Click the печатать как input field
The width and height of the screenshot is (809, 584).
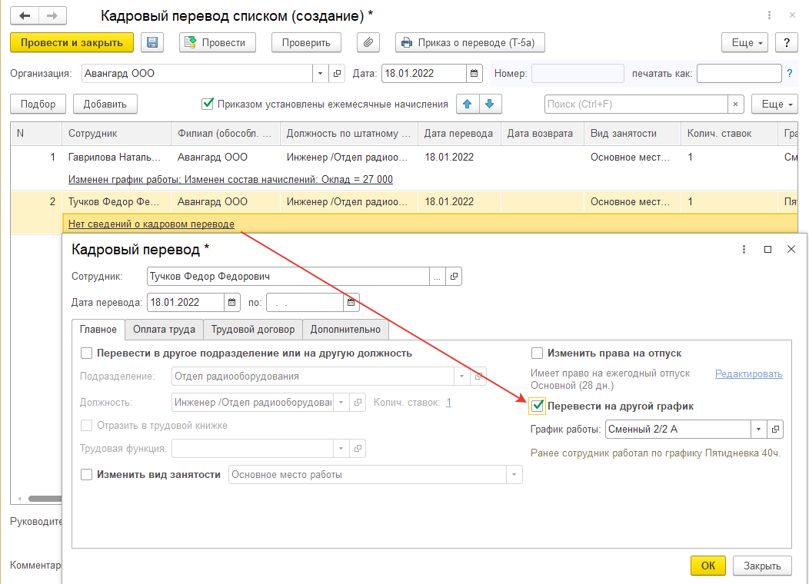coord(739,74)
